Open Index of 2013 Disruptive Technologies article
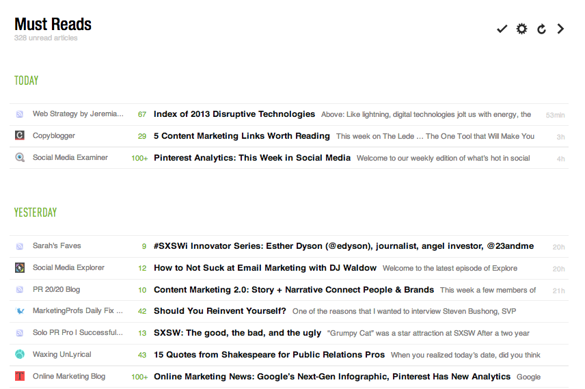Screen dimensions: 585x389 tap(234, 114)
